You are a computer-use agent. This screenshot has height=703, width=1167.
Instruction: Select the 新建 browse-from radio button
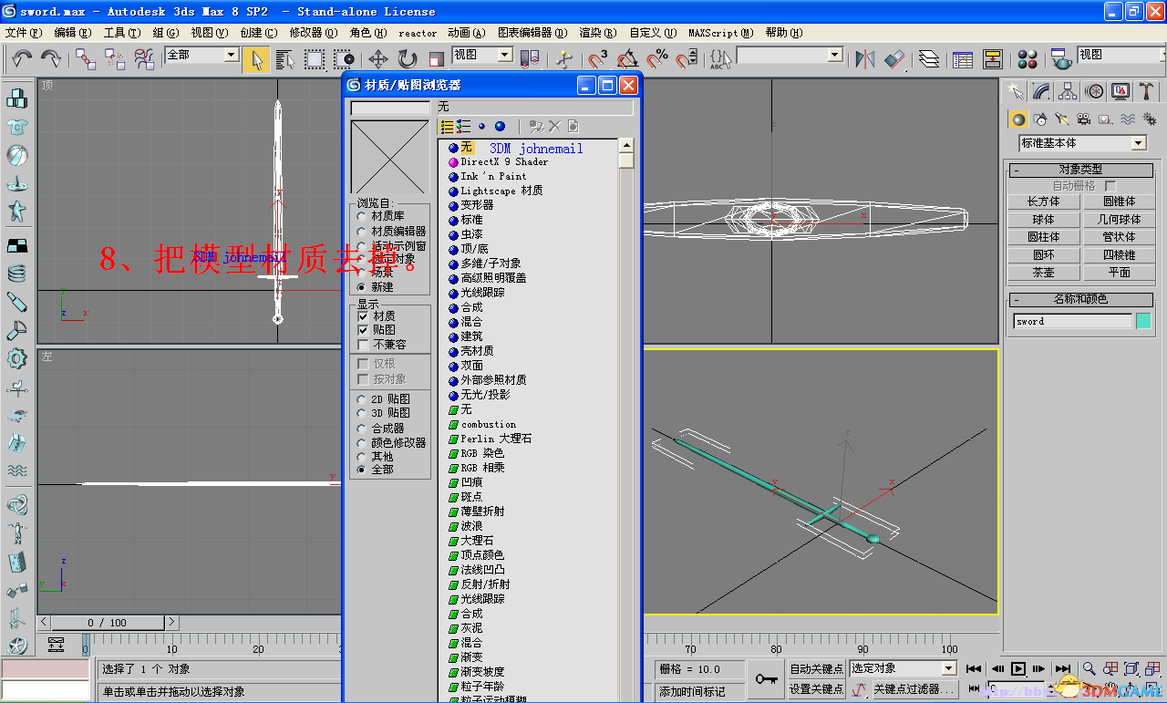pyautogui.click(x=362, y=286)
